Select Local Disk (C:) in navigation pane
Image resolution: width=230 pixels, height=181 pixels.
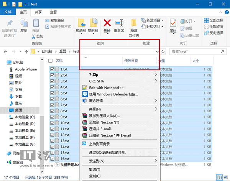[x=25, y=117]
